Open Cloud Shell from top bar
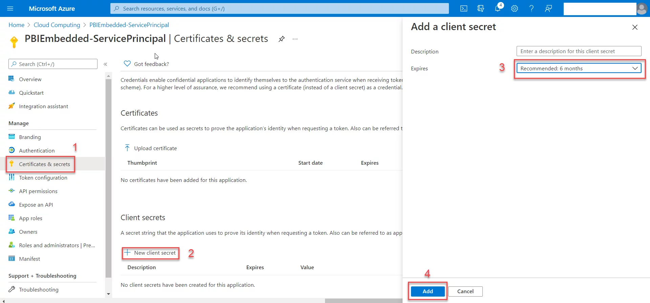The width and height of the screenshot is (650, 303). pyautogui.click(x=464, y=8)
